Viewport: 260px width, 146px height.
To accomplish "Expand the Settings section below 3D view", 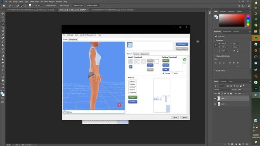I will tap(64, 112).
